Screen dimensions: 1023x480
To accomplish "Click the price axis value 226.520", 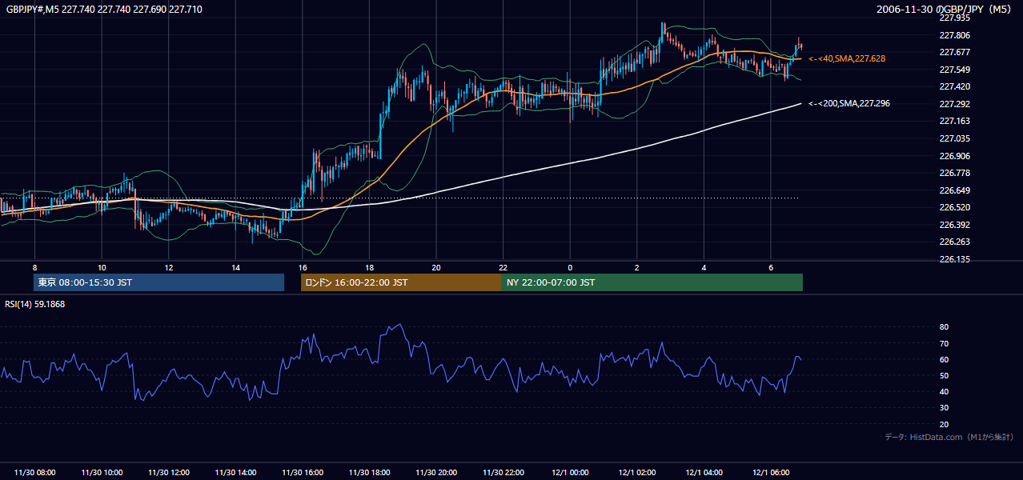I will point(954,207).
